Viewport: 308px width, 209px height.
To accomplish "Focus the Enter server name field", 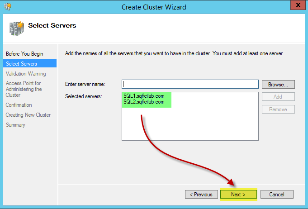I will point(190,84).
